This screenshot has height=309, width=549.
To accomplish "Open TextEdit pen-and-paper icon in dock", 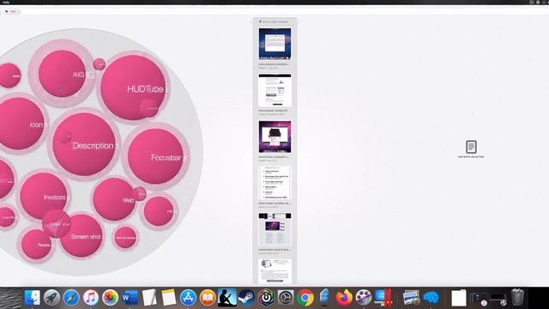I will tap(149, 298).
